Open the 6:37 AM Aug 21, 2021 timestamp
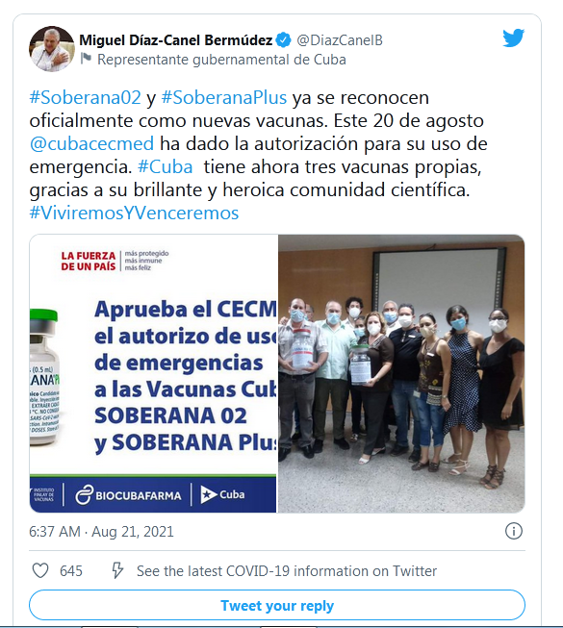The image size is (563, 628). tap(101, 532)
